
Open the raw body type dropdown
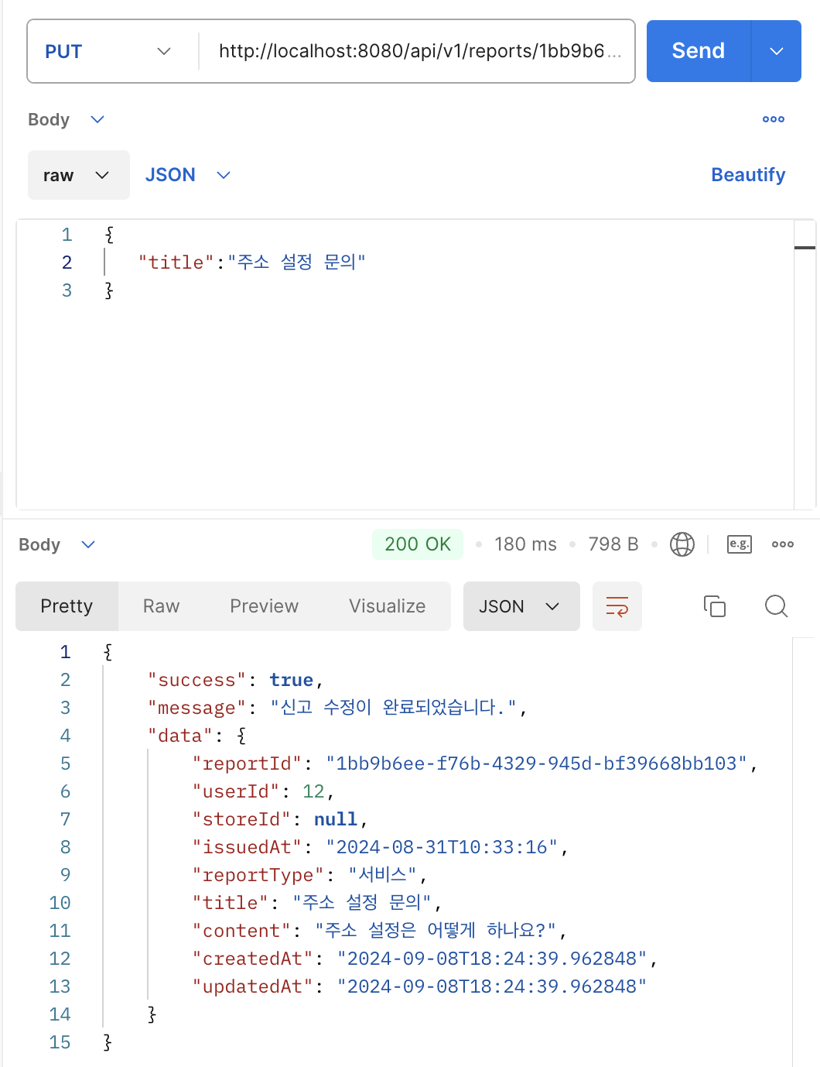[x=78, y=176]
